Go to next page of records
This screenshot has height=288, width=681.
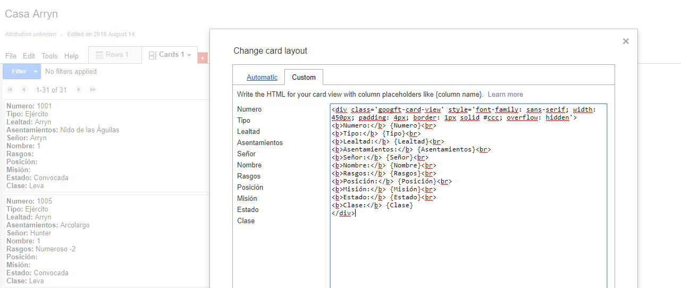coord(79,90)
